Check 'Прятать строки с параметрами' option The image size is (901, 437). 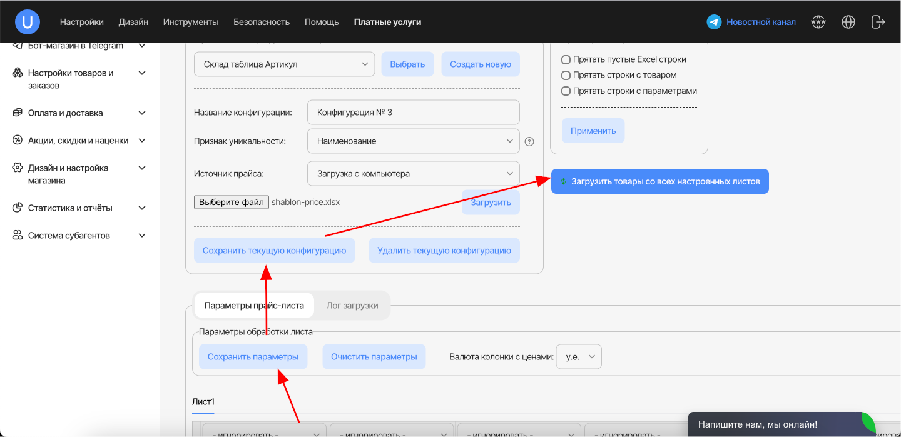pyautogui.click(x=566, y=91)
